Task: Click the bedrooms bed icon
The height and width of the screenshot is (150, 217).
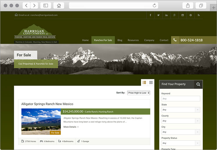Action: coord(41,141)
